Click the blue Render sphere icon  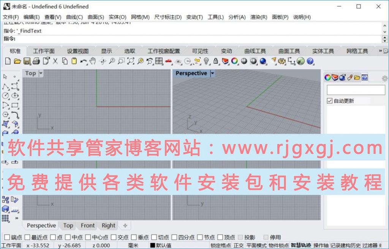263,61
